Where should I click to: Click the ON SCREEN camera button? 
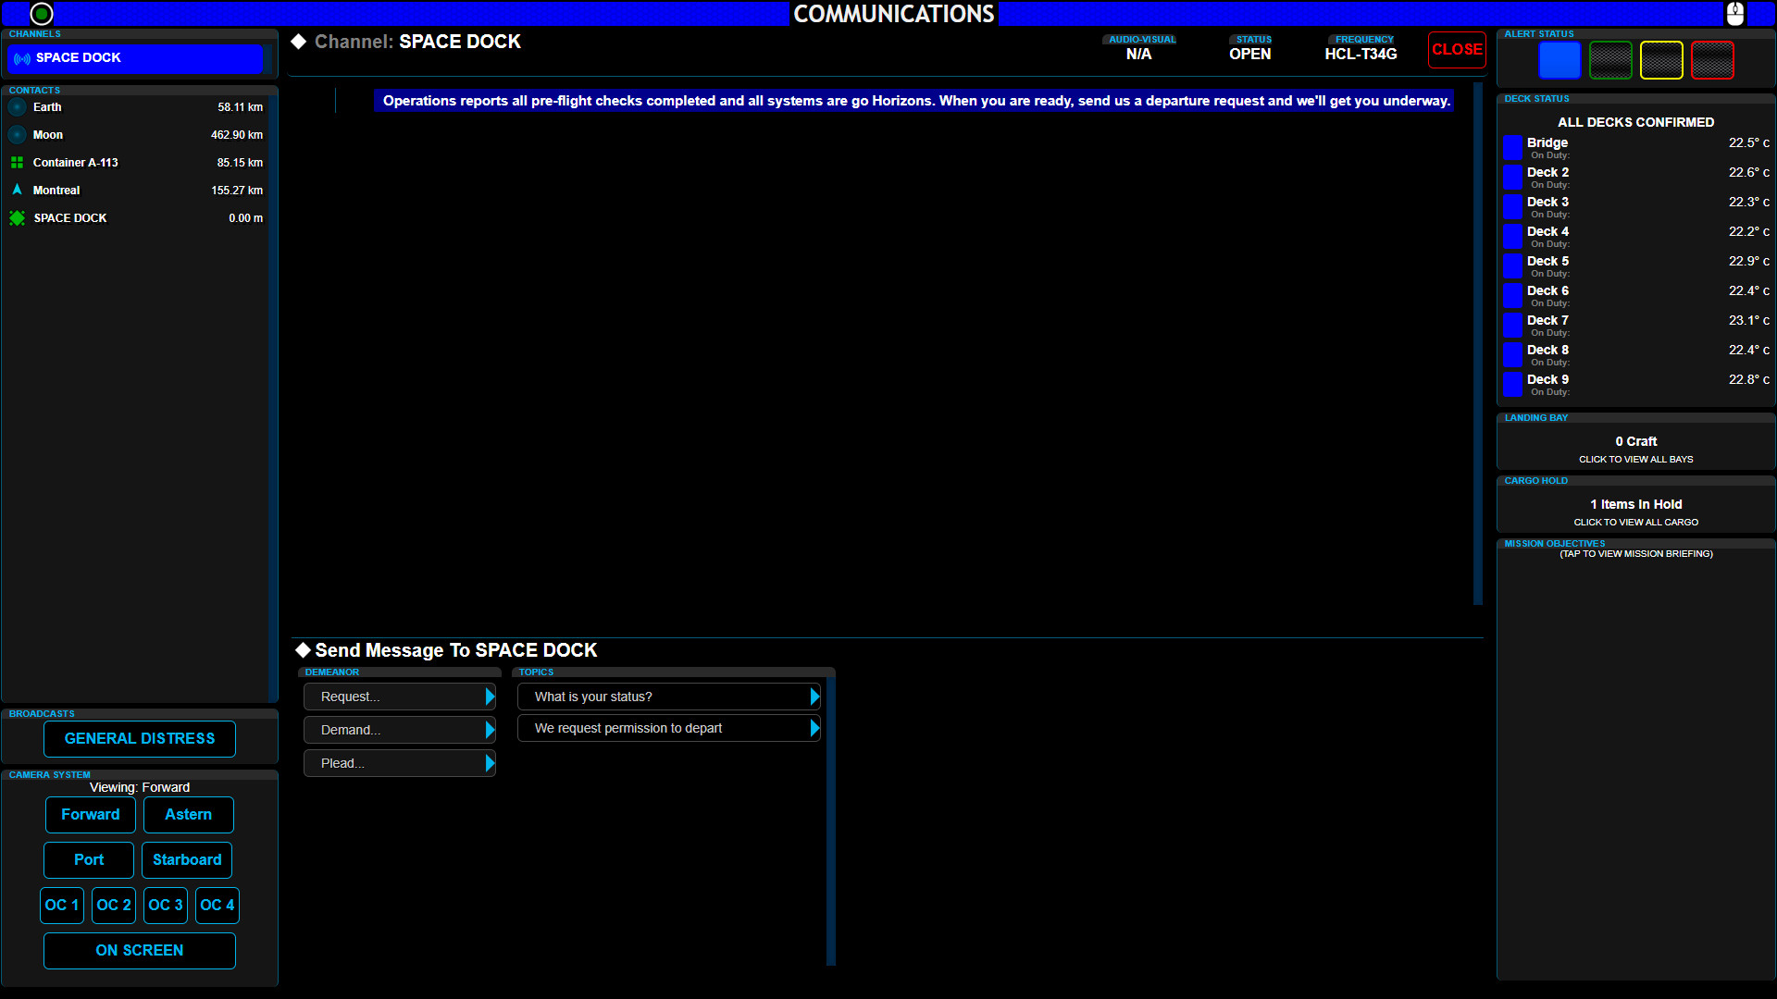pyautogui.click(x=139, y=950)
